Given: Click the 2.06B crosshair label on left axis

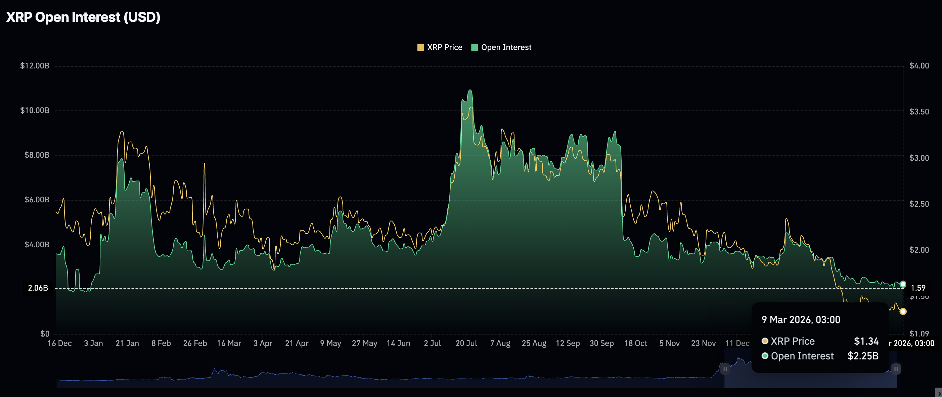Looking at the screenshot, I should click(x=38, y=288).
